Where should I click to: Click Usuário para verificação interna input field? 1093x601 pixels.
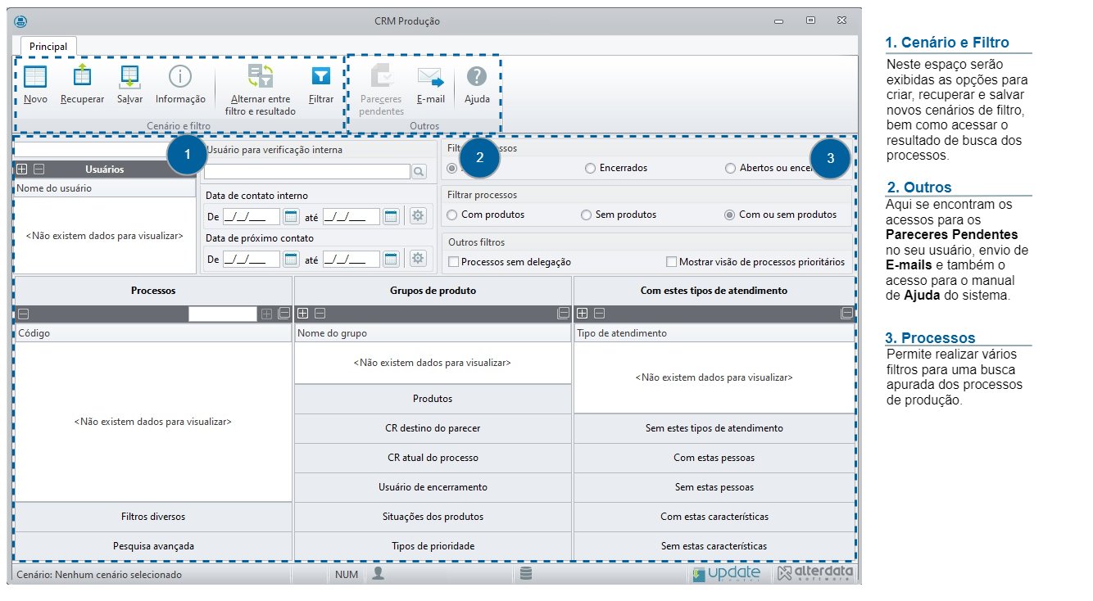click(307, 171)
